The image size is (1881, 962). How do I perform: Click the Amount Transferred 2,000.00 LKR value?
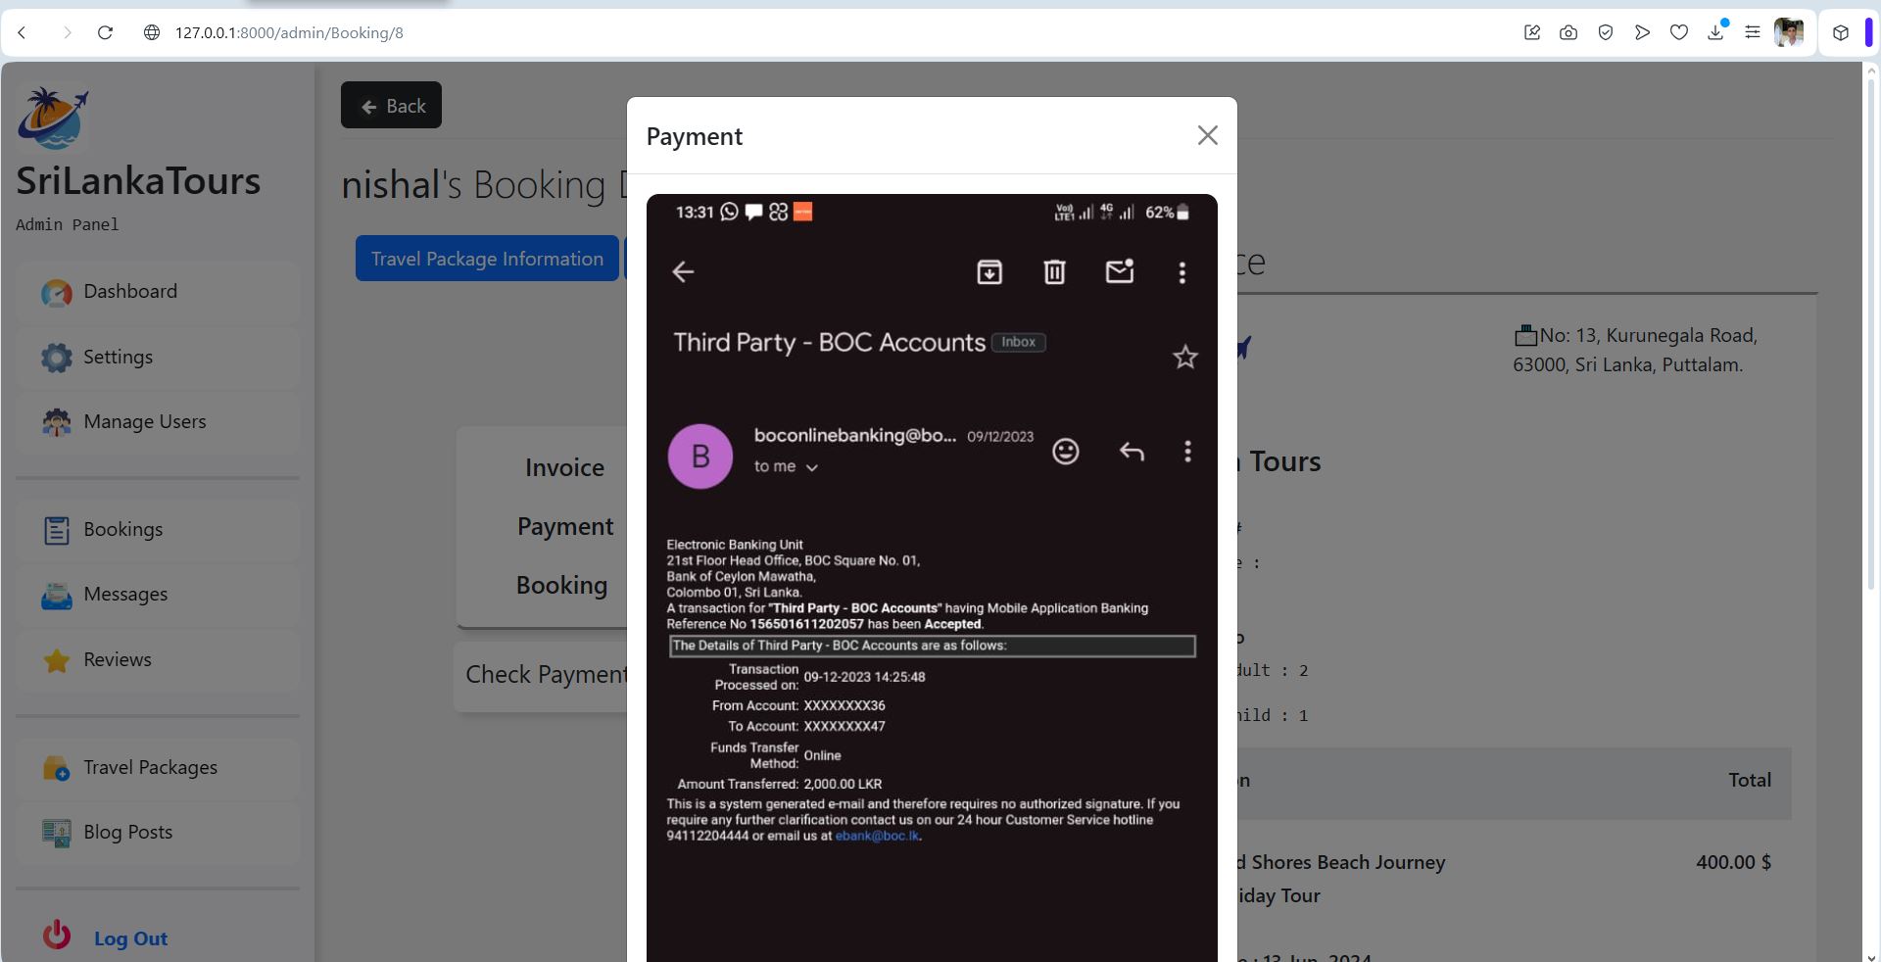(843, 784)
